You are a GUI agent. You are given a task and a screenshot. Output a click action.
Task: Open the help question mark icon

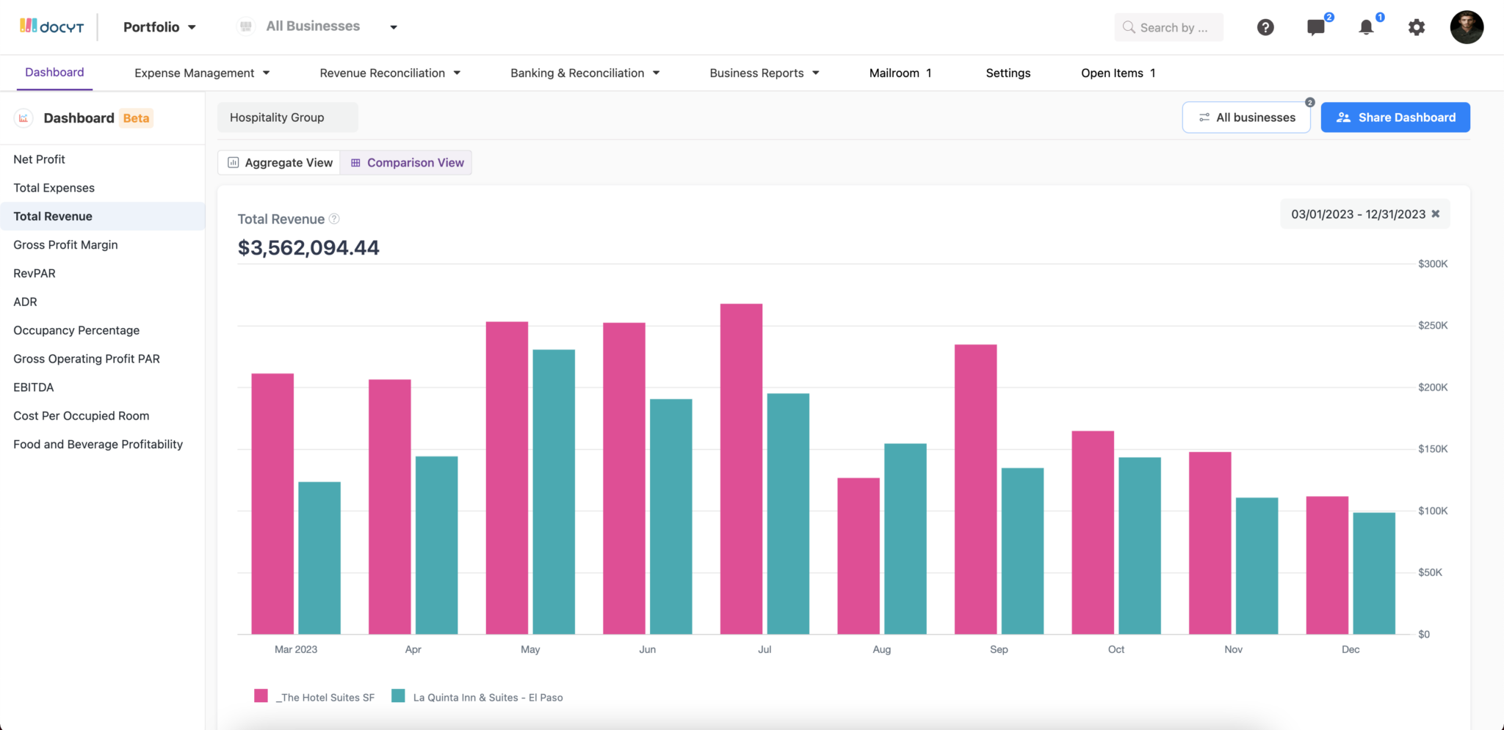pyautogui.click(x=1265, y=27)
